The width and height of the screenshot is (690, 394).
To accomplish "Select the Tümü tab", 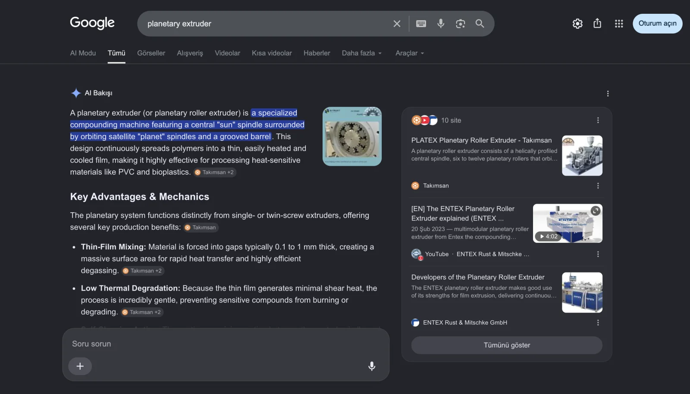I will (116, 53).
